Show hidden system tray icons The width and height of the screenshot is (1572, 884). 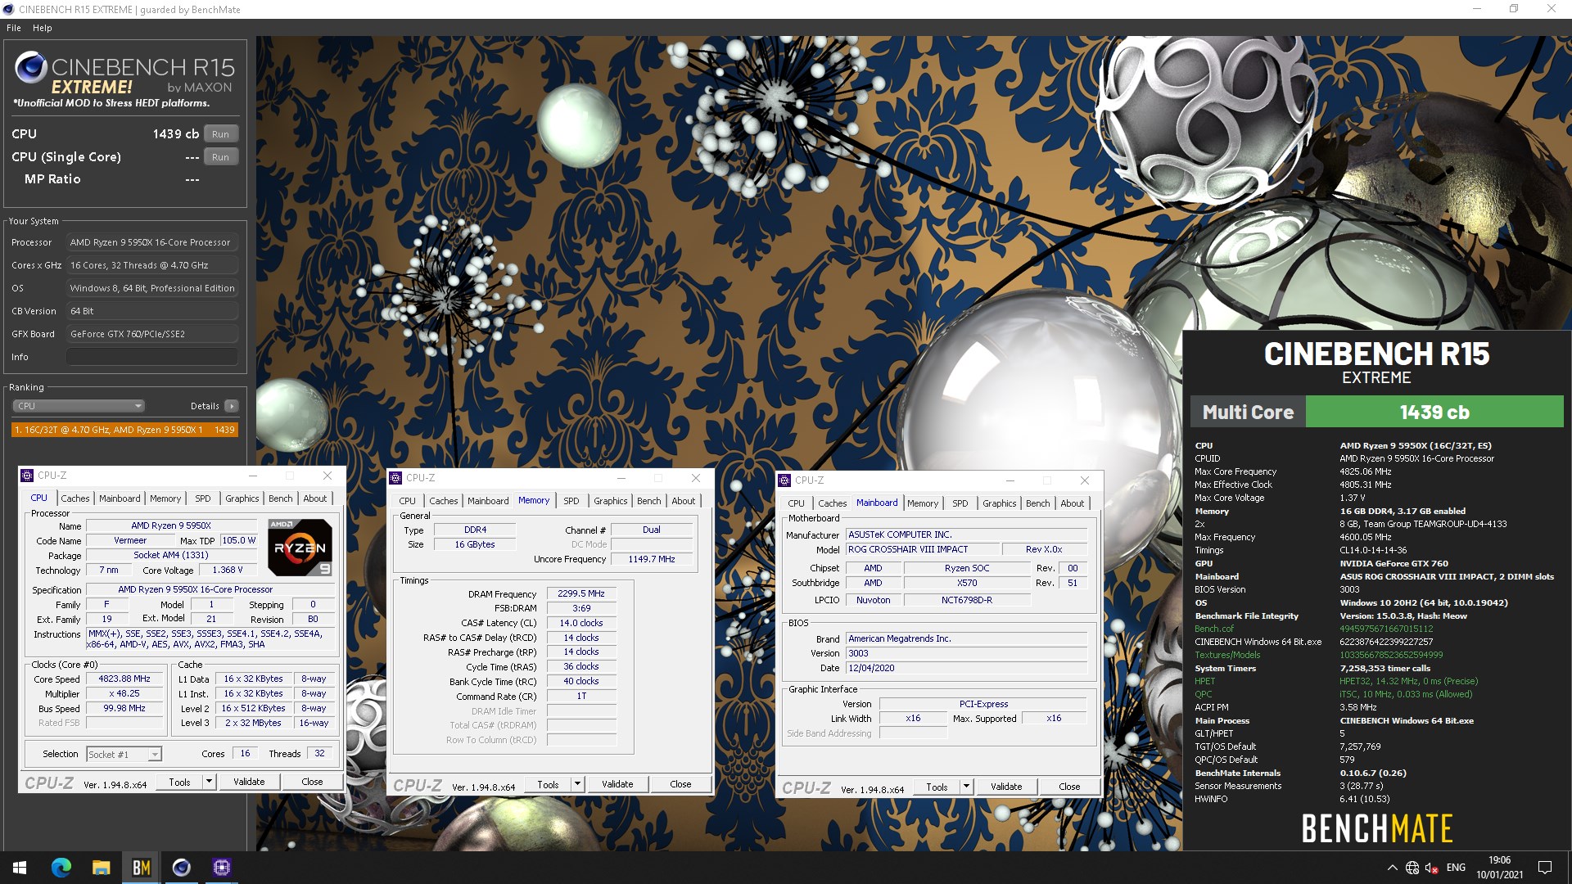tap(1392, 868)
